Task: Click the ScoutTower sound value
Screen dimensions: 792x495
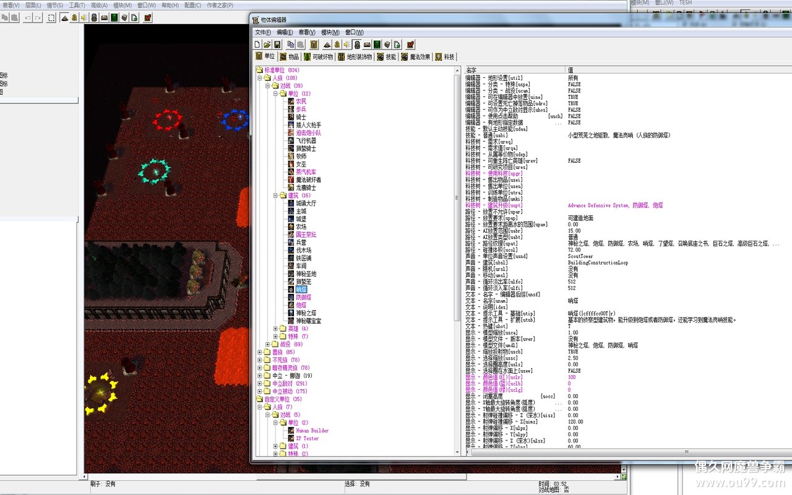Action: (x=580, y=256)
